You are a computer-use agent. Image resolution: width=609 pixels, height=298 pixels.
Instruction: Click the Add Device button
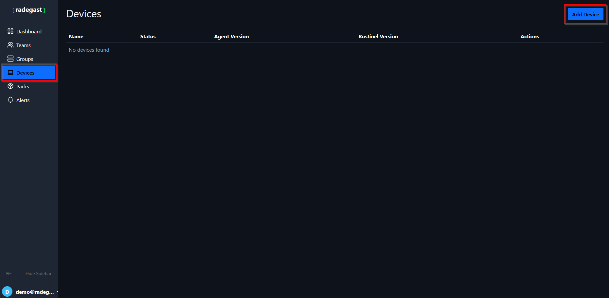[x=585, y=14]
